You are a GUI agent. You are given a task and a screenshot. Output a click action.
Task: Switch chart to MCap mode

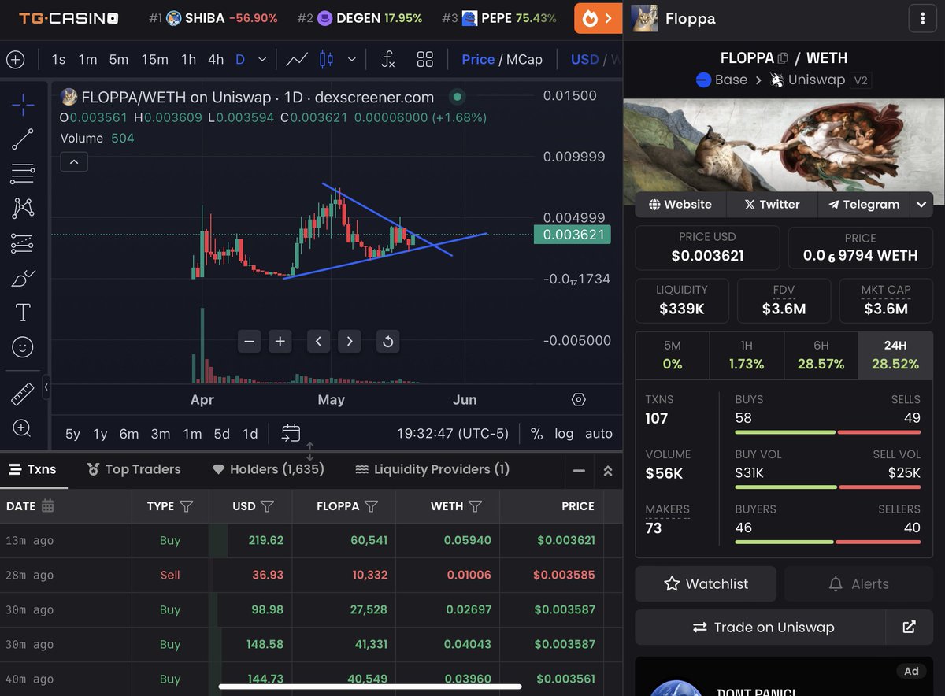(x=524, y=59)
